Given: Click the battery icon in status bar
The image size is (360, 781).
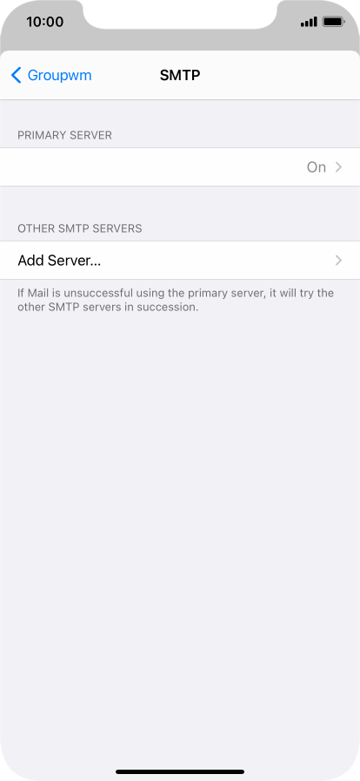Looking at the screenshot, I should click(333, 22).
